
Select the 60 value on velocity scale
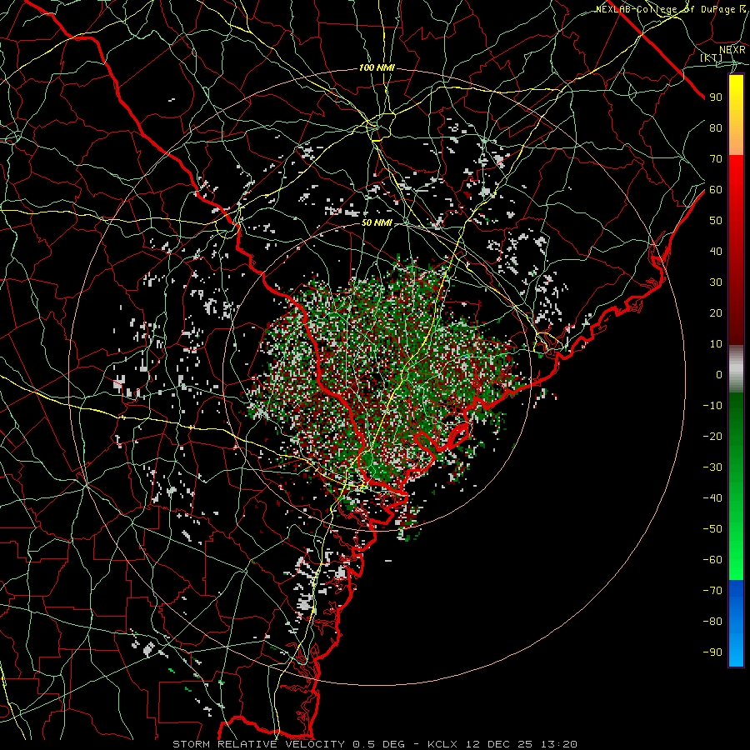[x=716, y=190]
